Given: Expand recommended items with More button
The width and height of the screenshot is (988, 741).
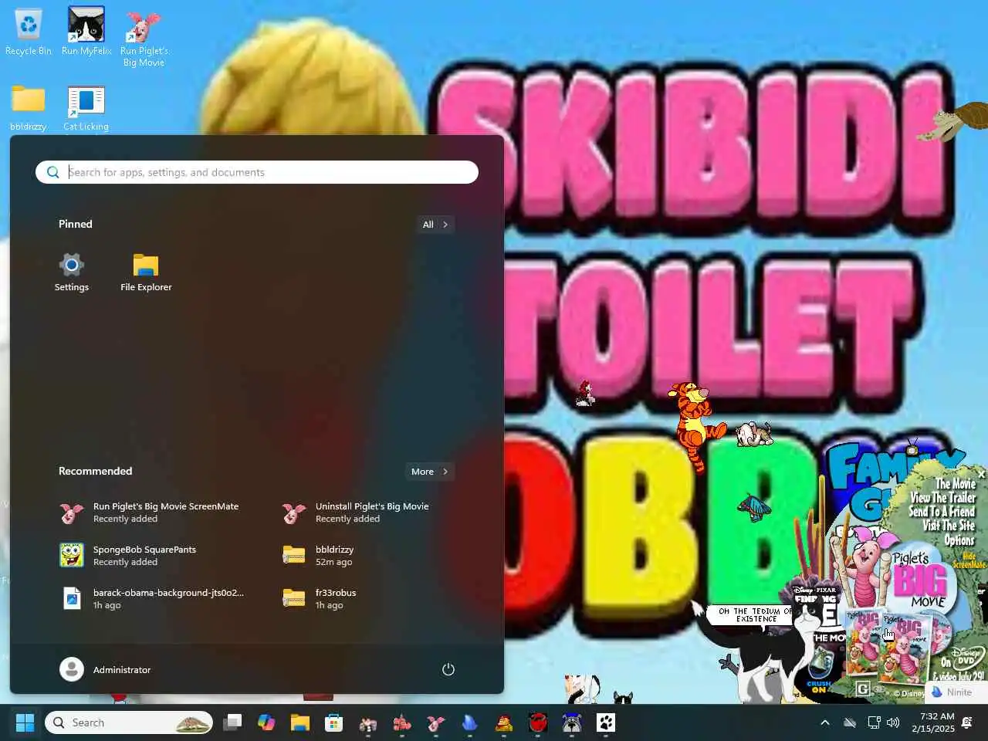Looking at the screenshot, I should click(429, 472).
